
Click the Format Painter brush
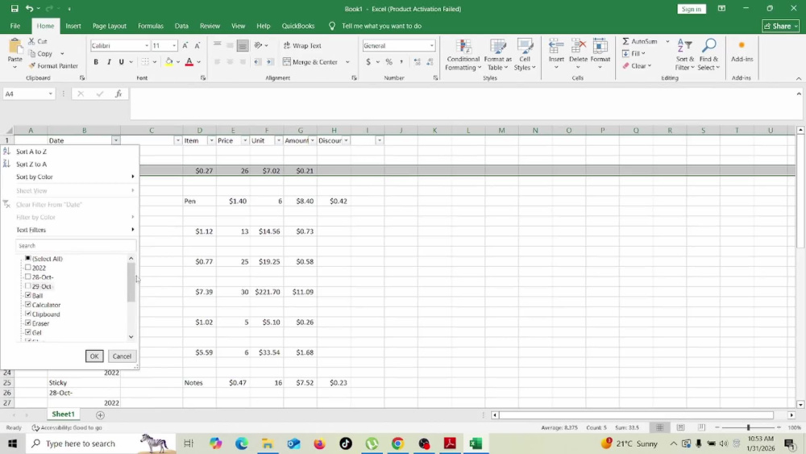(32, 66)
